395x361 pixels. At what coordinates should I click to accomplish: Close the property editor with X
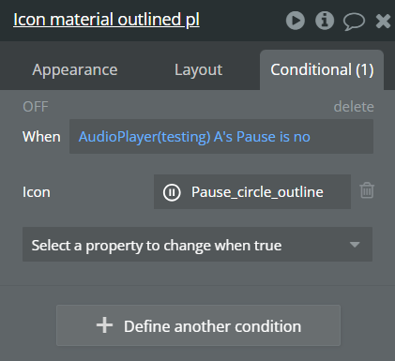pos(383,22)
